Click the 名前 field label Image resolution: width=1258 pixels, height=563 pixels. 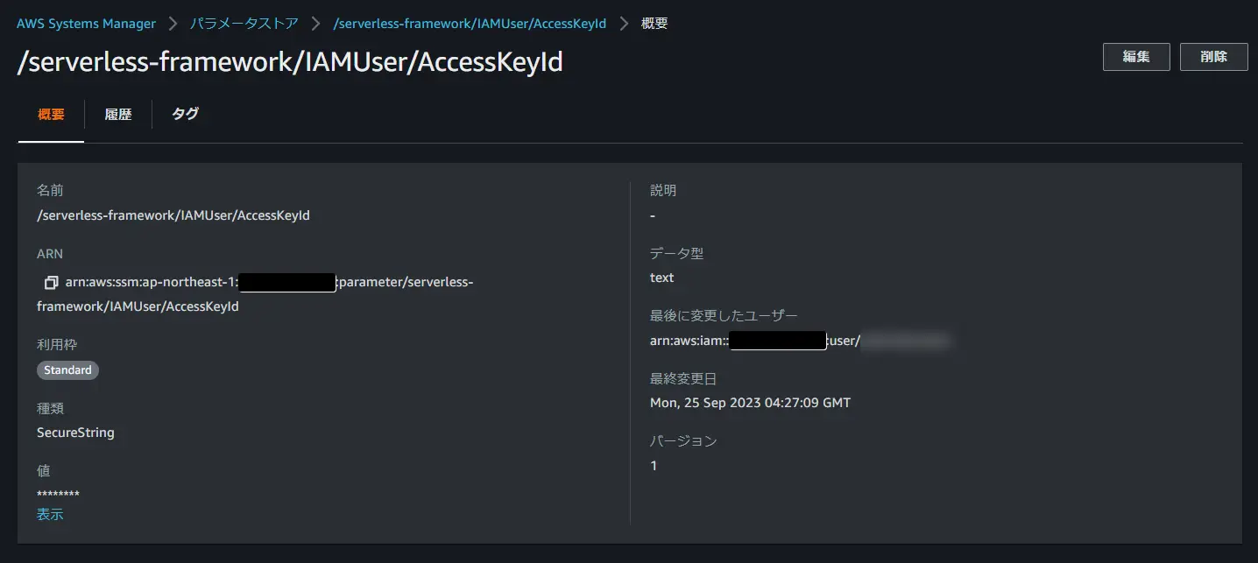(x=50, y=190)
